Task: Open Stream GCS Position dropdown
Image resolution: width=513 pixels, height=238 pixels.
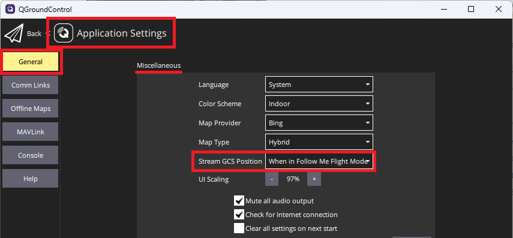Action: [319, 161]
